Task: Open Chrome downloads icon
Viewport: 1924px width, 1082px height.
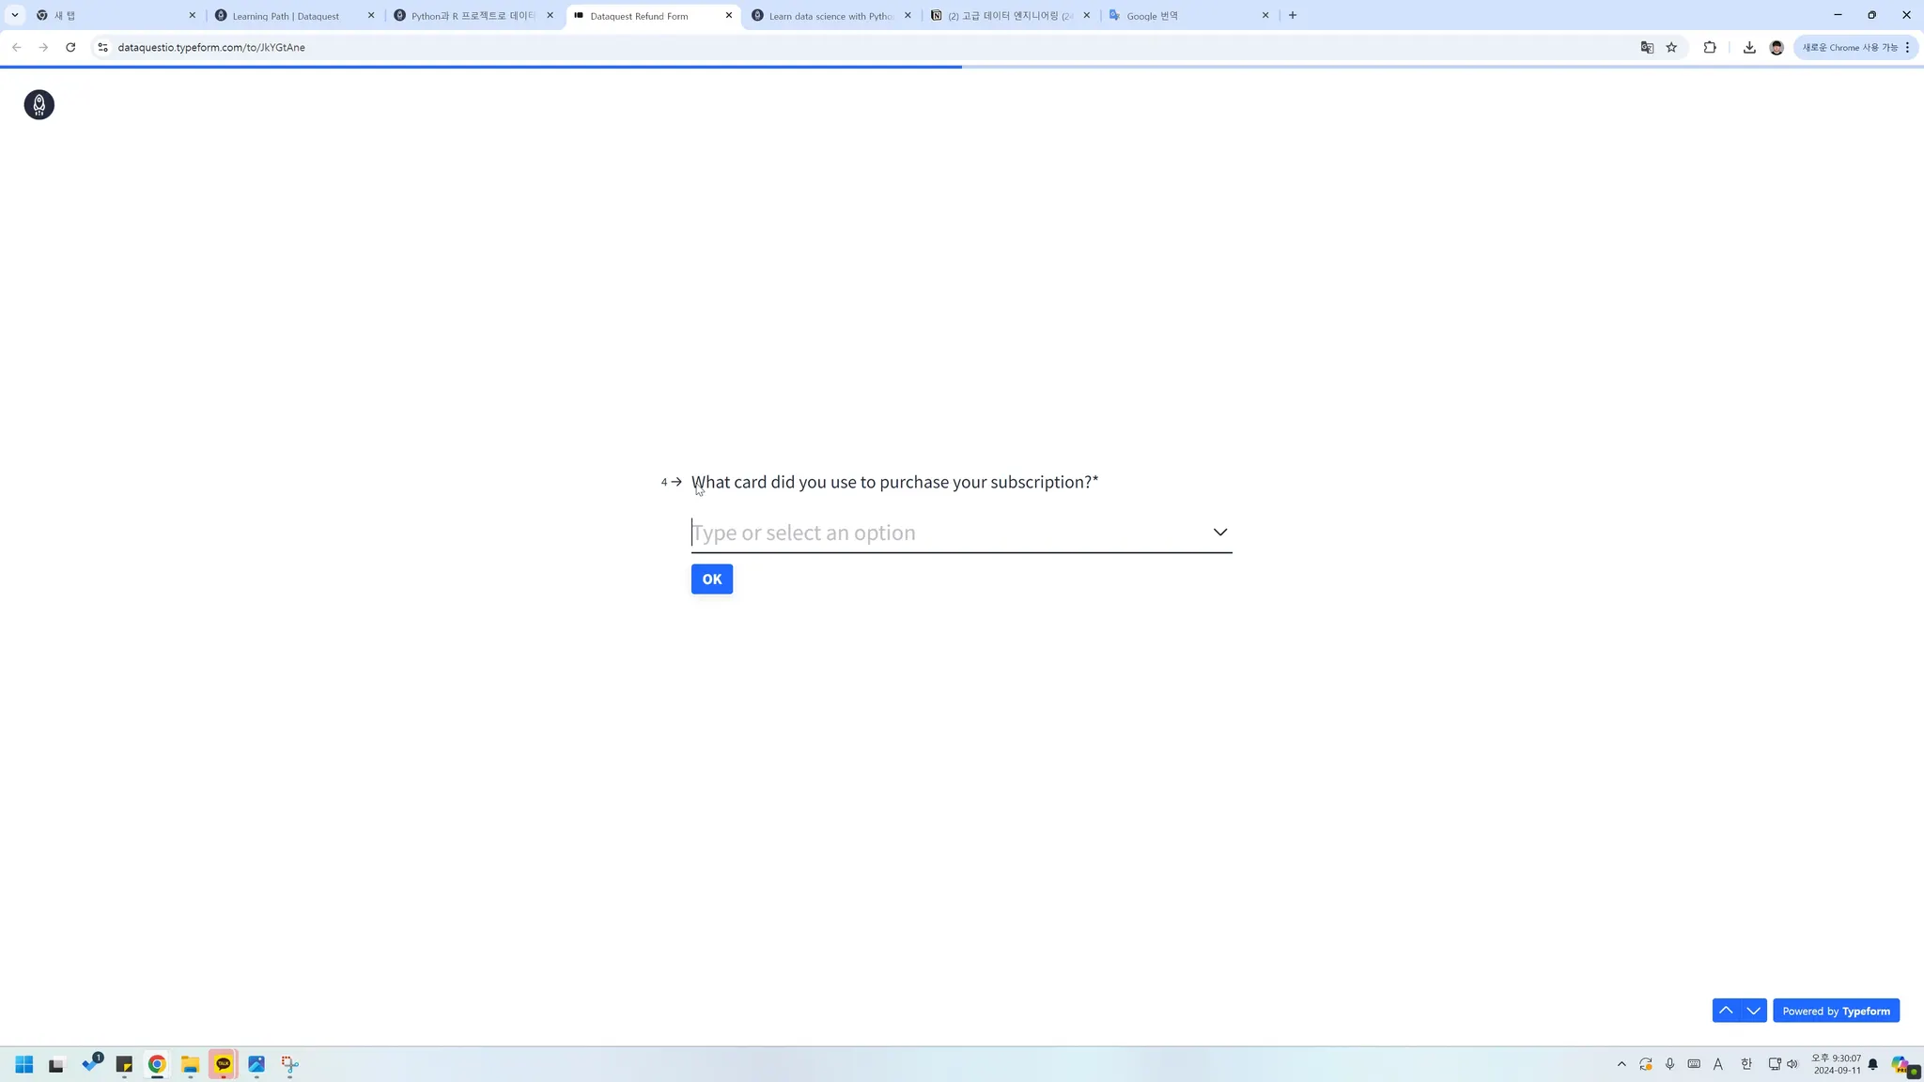Action: 1748,47
